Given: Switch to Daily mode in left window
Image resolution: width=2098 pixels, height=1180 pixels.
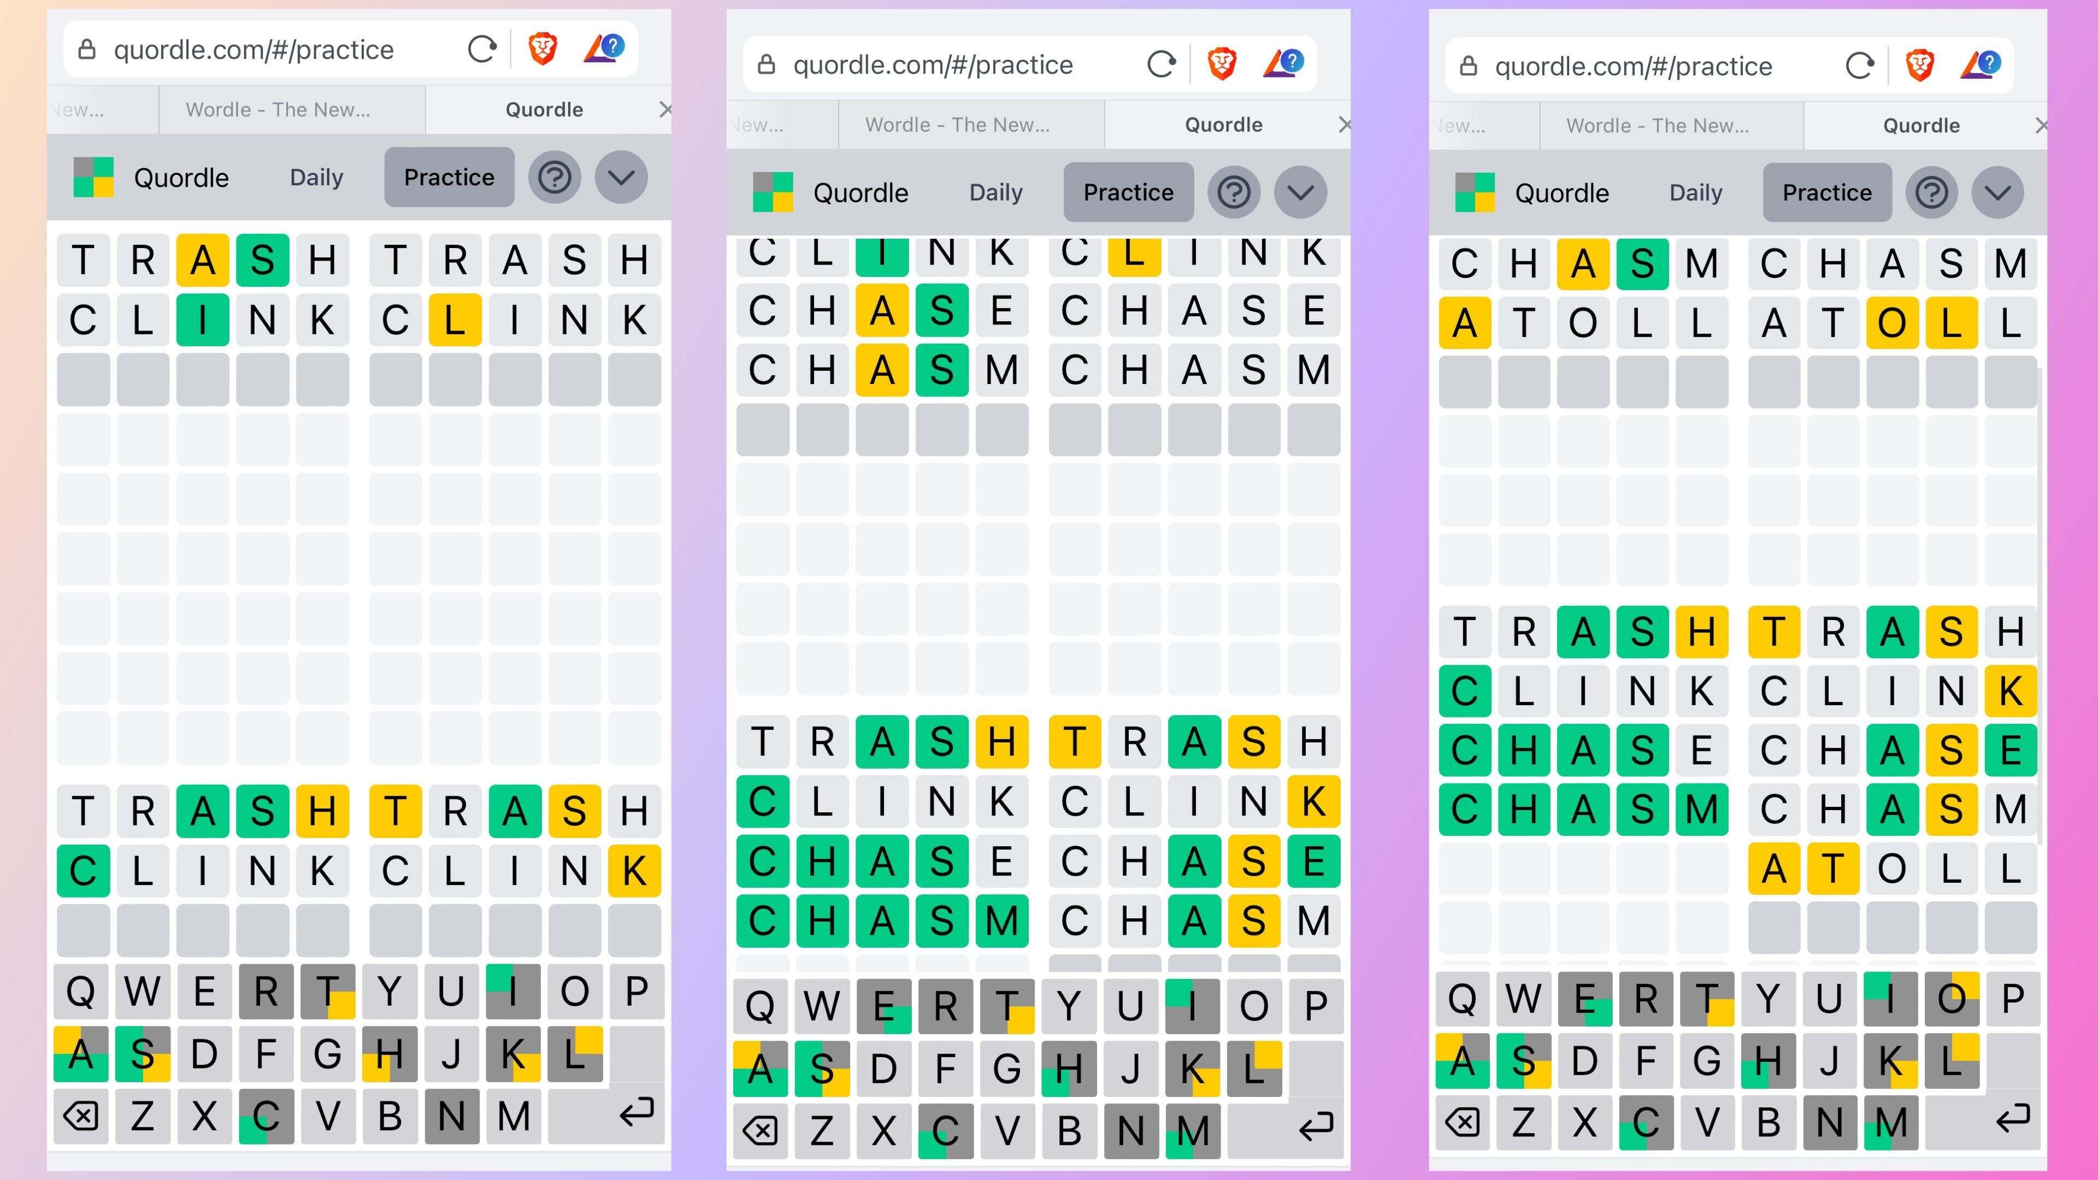Looking at the screenshot, I should [316, 176].
